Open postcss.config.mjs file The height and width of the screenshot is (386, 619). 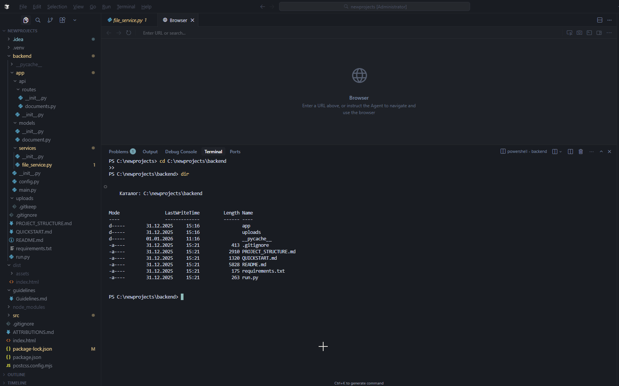tap(50, 365)
